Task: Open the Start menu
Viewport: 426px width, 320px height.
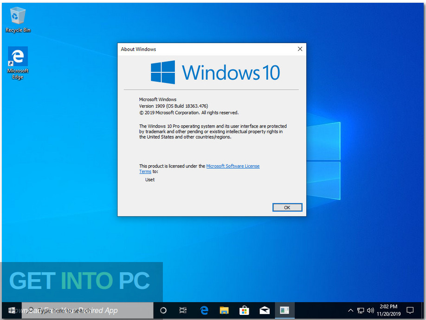Action: click(12, 310)
